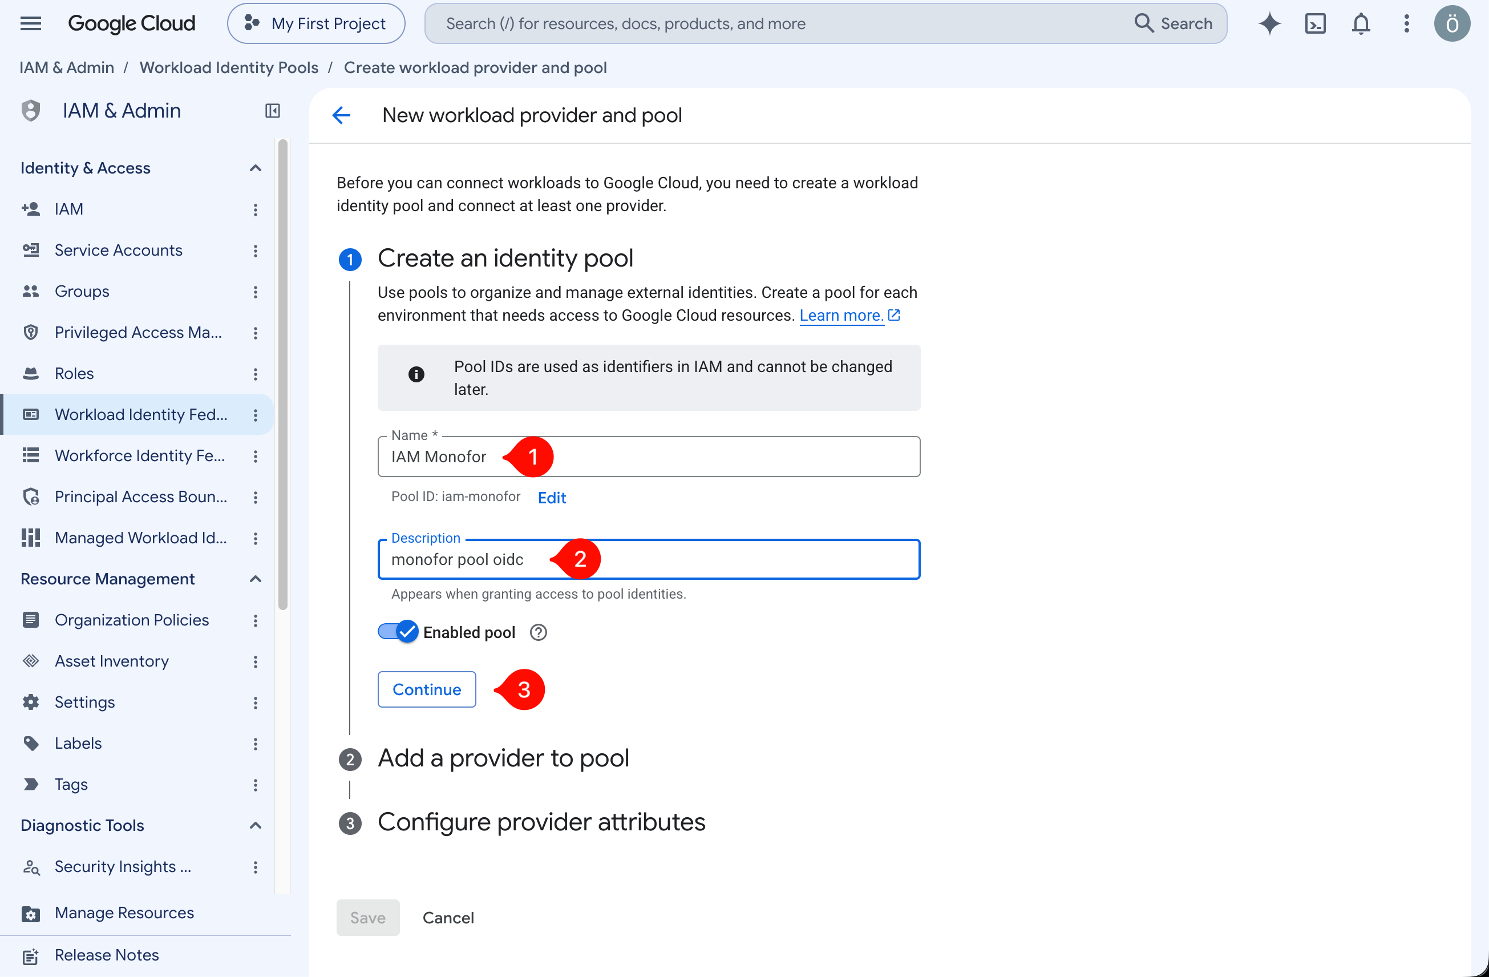Collapse the IAM & Admin side panel
Screen dimensions: 1489x977
273,111
